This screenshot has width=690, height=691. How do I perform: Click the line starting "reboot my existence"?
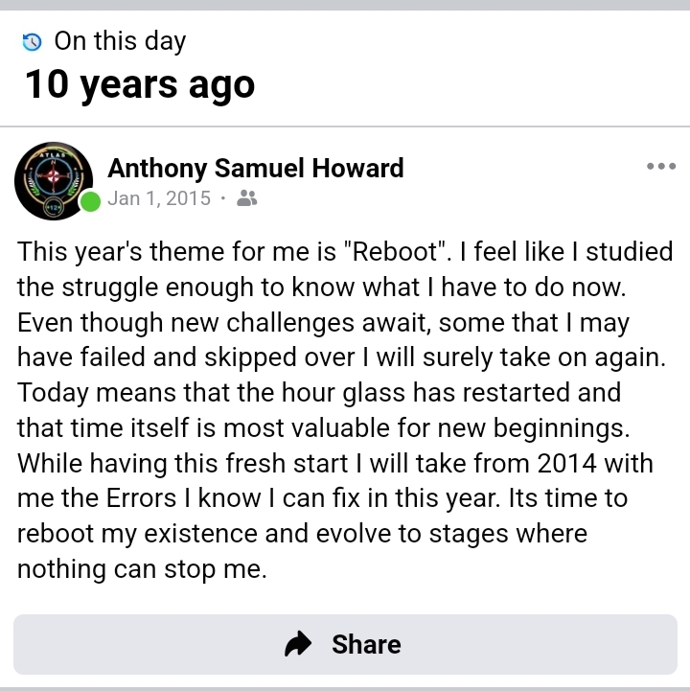[302, 533]
